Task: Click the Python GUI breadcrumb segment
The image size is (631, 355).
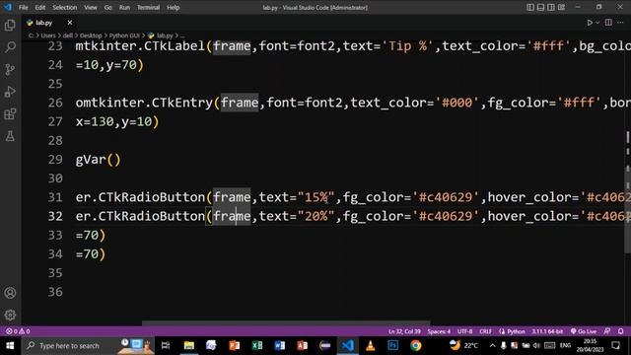Action: click(124, 35)
